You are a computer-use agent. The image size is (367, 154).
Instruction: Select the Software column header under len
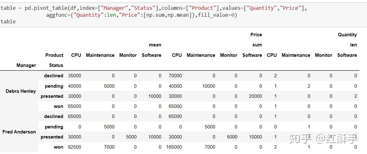click(x=347, y=55)
